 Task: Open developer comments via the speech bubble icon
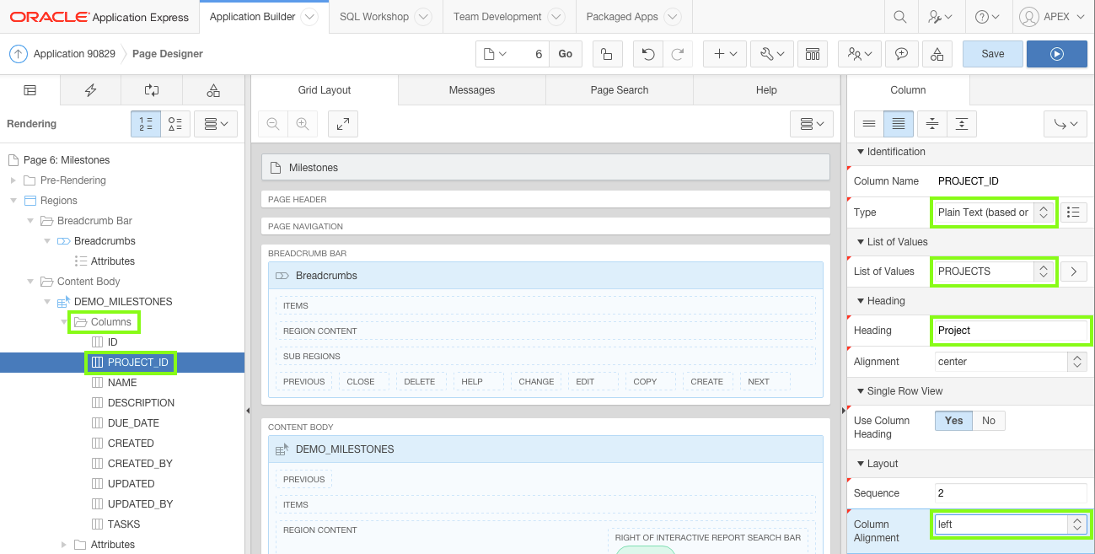pos(901,53)
